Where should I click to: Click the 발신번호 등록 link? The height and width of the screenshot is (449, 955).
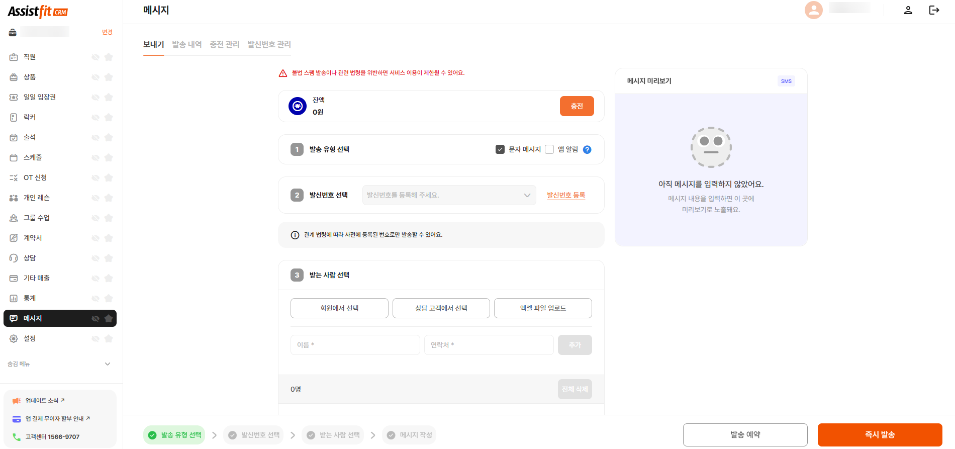pos(566,195)
